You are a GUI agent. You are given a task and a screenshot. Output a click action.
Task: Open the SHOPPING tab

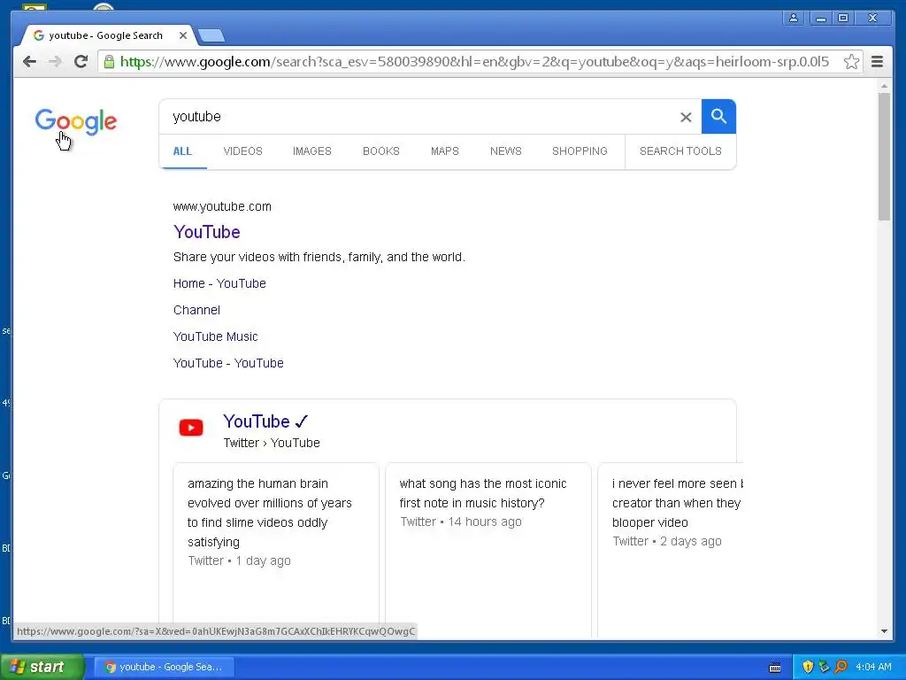point(580,151)
